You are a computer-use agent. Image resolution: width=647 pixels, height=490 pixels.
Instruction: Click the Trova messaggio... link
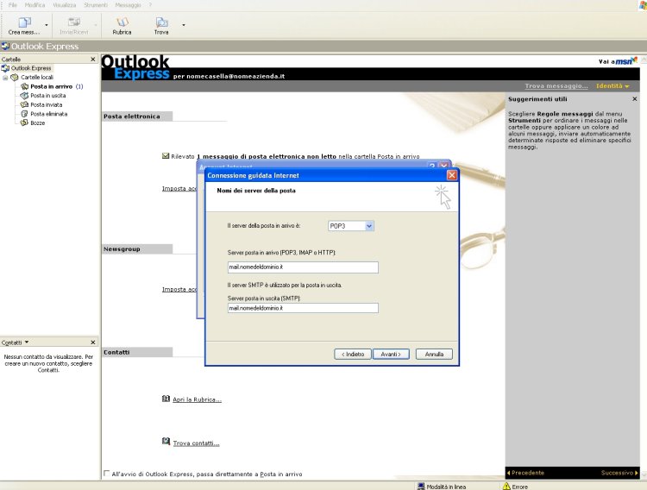coord(556,86)
